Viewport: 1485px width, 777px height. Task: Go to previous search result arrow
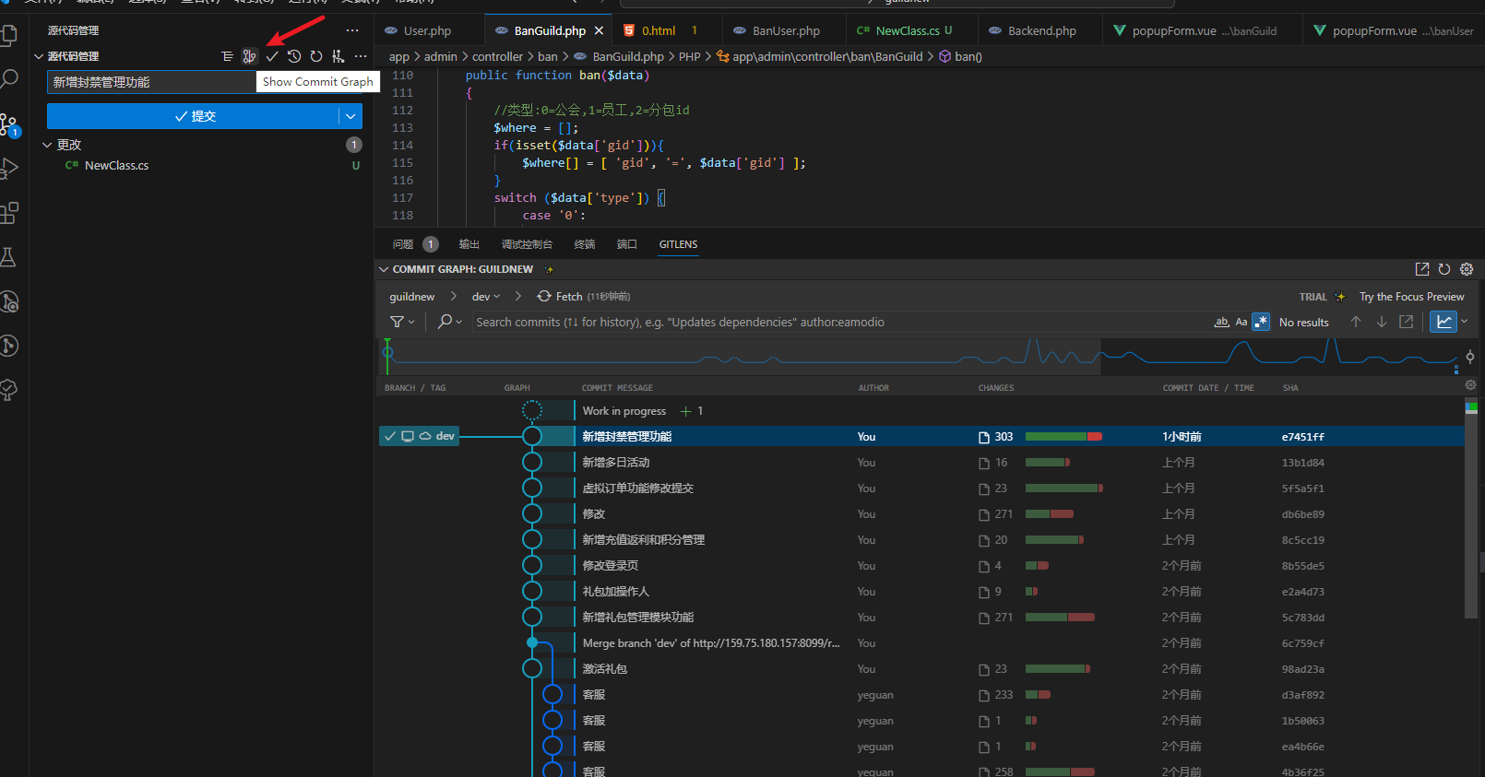[1356, 322]
